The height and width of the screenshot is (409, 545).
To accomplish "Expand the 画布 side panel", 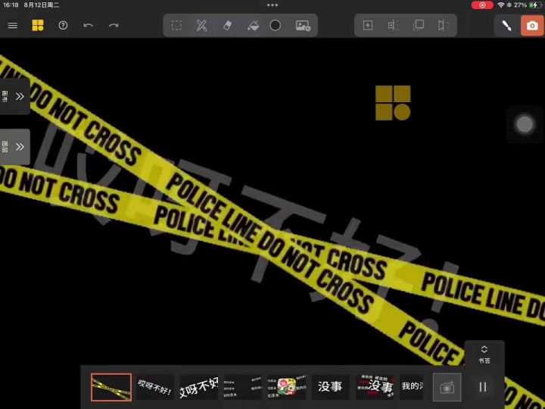I will (x=14, y=96).
